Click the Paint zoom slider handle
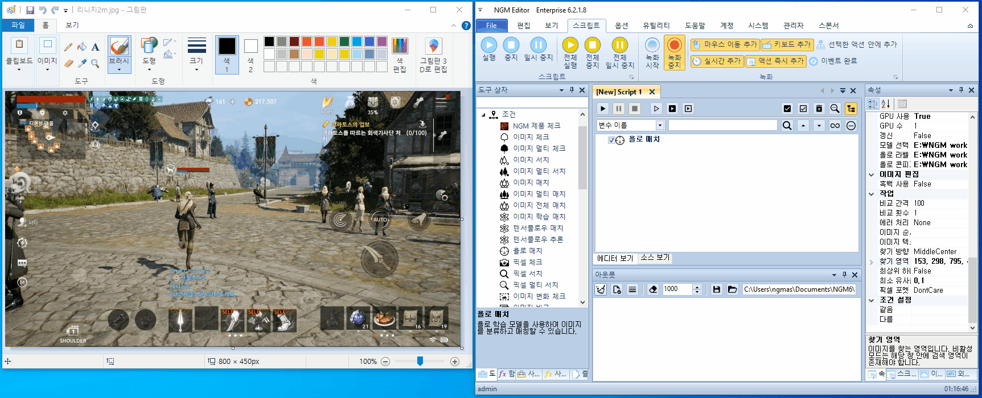Viewport: 982px width, 398px height. pyautogui.click(x=420, y=361)
